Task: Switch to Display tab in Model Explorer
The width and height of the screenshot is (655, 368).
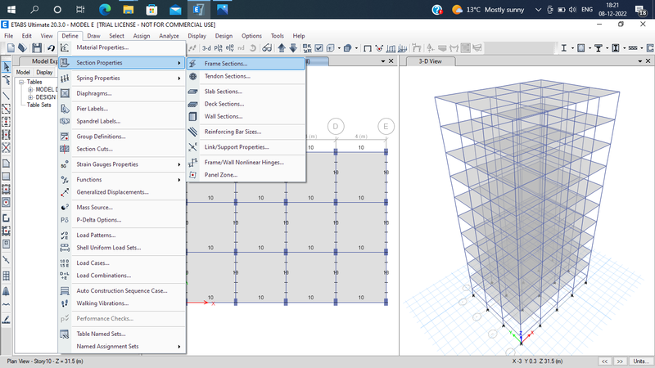Action: click(44, 72)
